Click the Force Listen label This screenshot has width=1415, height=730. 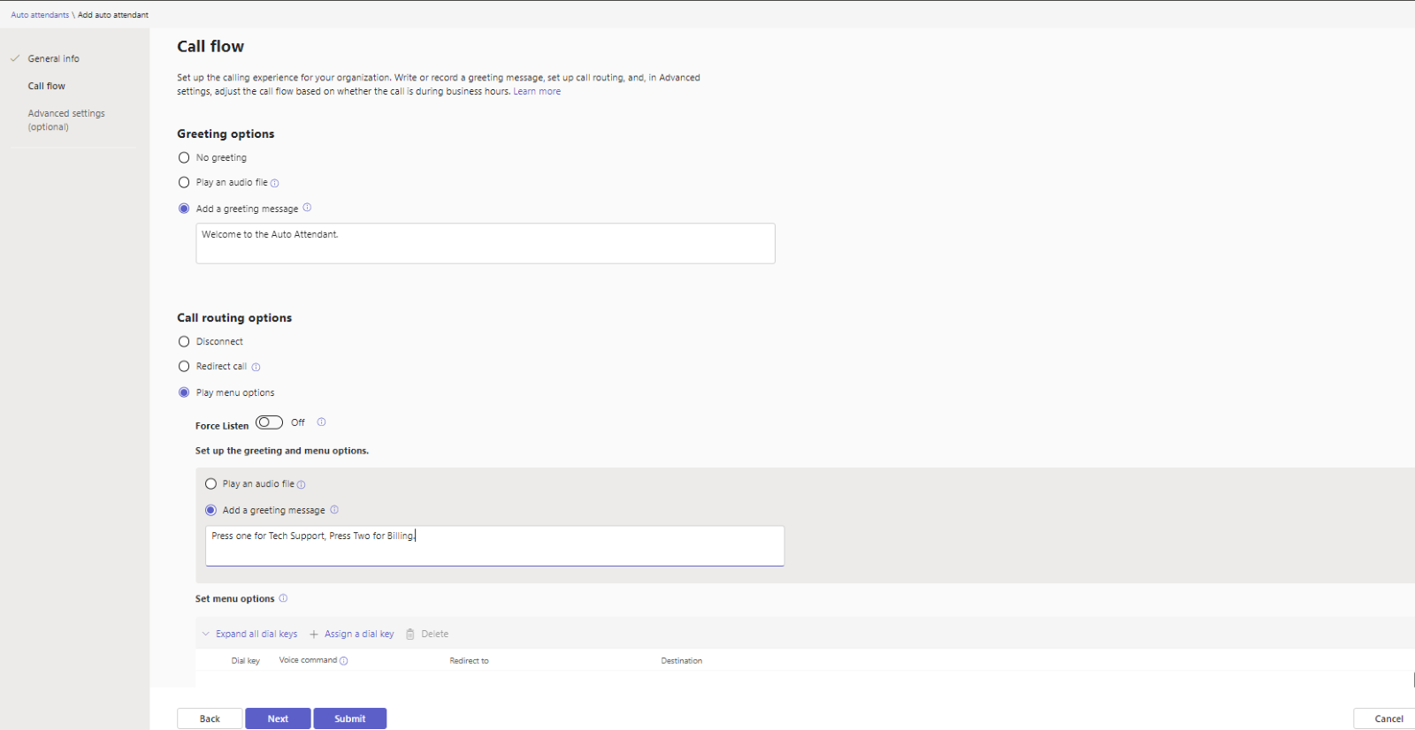(x=222, y=426)
